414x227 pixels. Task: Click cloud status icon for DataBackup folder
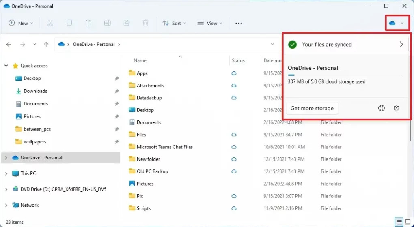point(234,98)
